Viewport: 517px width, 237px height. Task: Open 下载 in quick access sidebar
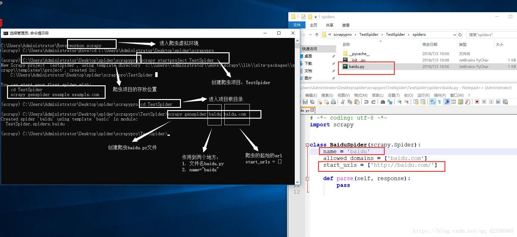pos(308,64)
